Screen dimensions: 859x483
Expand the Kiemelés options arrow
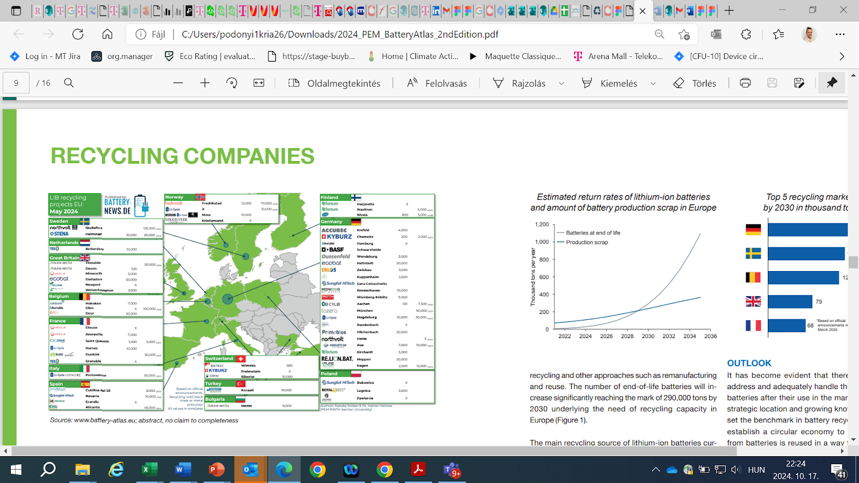tap(653, 83)
